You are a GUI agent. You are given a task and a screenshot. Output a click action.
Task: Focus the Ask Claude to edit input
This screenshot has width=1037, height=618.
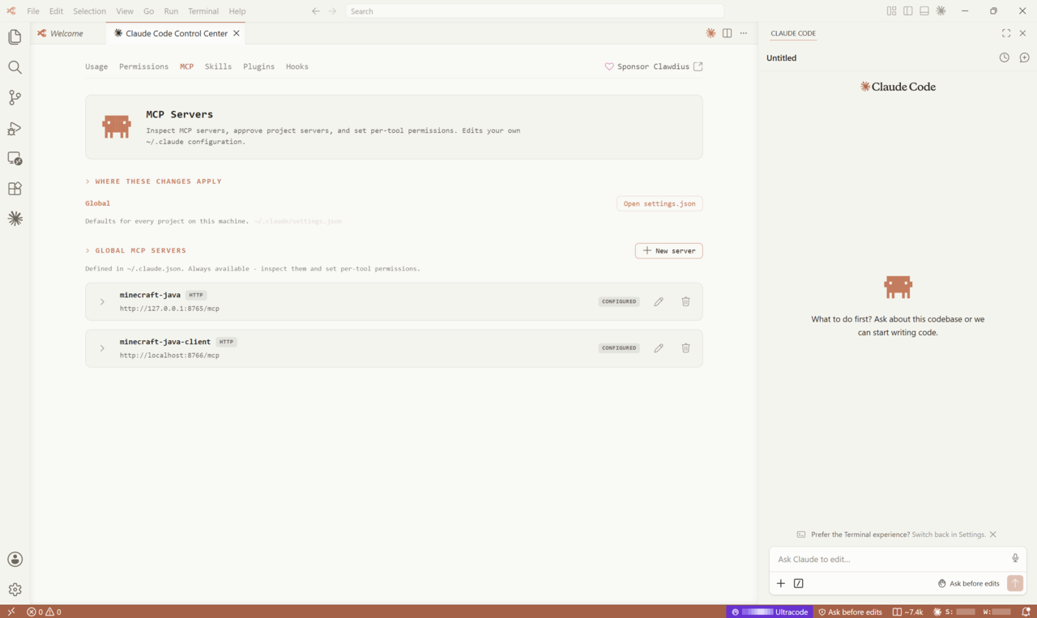[891, 559]
